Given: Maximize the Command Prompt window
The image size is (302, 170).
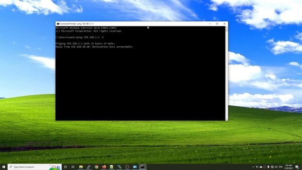Looking at the screenshot, I should 217,24.
